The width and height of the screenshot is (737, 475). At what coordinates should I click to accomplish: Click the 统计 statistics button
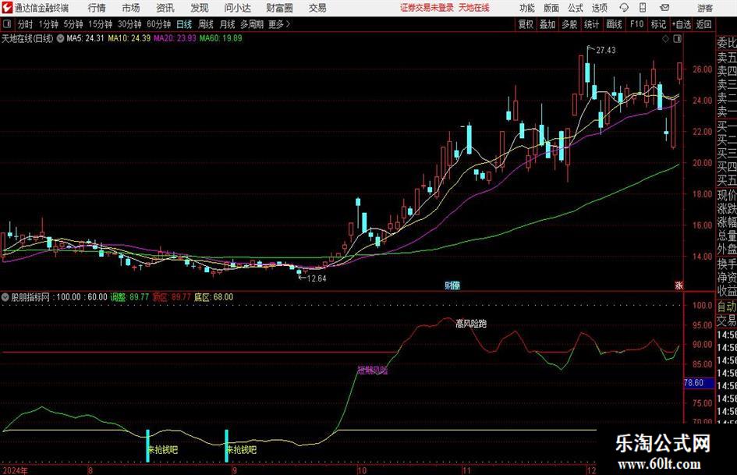tap(591, 24)
